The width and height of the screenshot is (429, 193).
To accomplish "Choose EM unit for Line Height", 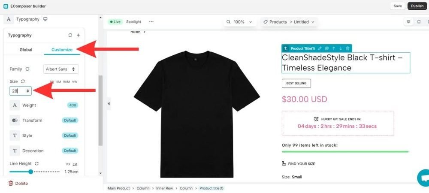I will point(75,164).
